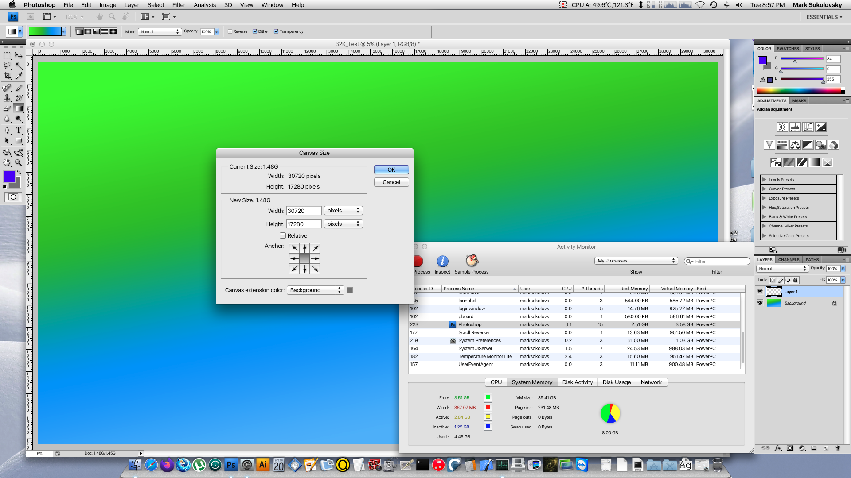This screenshot has height=478, width=851.
Task: Open the Filter menu in the menu bar
Action: pos(179,5)
